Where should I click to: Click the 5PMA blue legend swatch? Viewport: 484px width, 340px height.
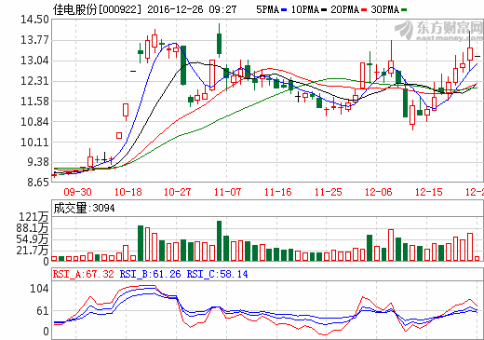284,10
